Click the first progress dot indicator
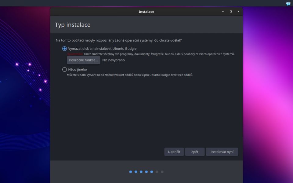Screen dimensions: 293x183 131,172
